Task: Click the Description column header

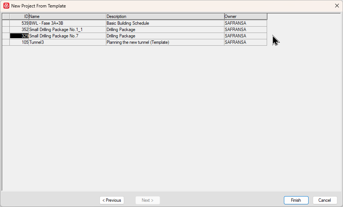Action: coord(165,16)
